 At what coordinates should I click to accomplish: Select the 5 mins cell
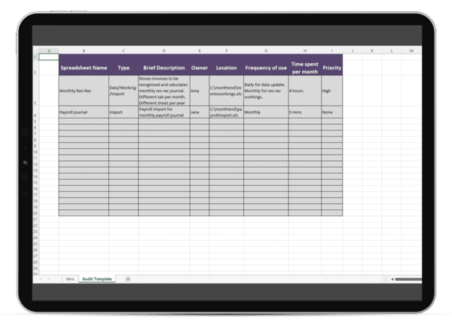[304, 112]
